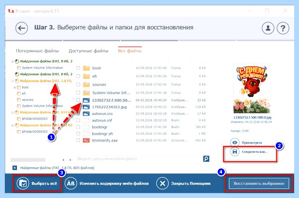Viewport: 299px width, 198px height.
Task: Click Сохранить как... link
Action: coord(255,152)
